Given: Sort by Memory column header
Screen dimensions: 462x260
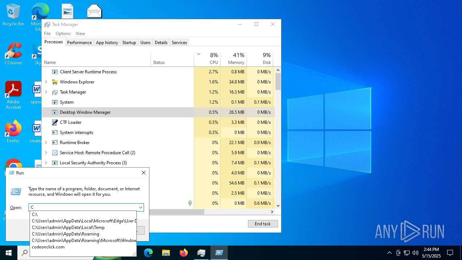Looking at the screenshot, I should [234, 59].
